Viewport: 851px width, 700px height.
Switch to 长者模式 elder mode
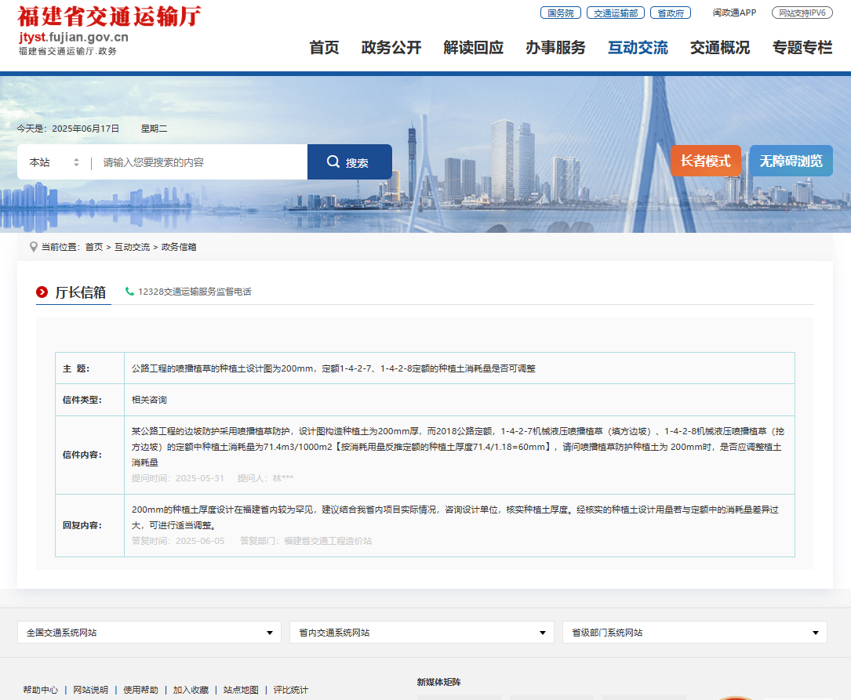coord(705,161)
